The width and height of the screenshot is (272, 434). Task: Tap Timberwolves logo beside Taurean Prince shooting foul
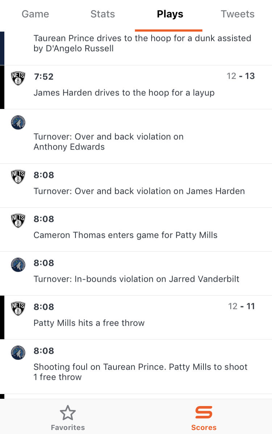(18, 353)
